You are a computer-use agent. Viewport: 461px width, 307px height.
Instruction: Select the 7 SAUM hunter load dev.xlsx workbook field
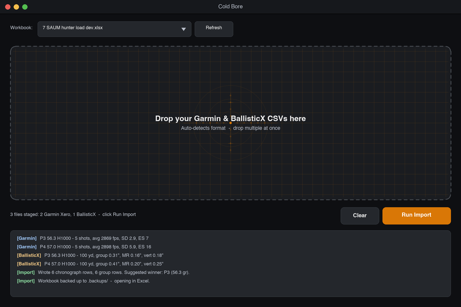(114, 29)
